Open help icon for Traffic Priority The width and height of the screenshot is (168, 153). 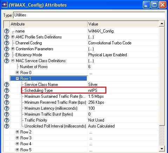(7, 120)
